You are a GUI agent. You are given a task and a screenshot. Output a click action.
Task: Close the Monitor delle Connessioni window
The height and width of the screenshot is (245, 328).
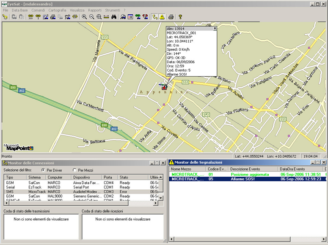[163, 163]
